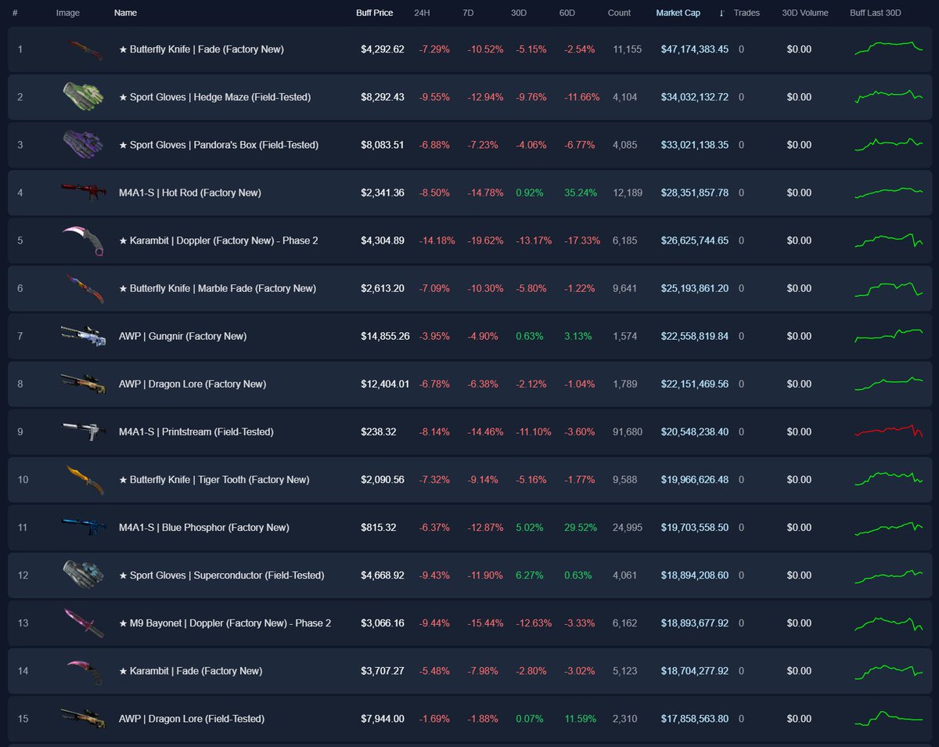Sort by the rank number column header
This screenshot has width=939, height=747.
[x=15, y=13]
